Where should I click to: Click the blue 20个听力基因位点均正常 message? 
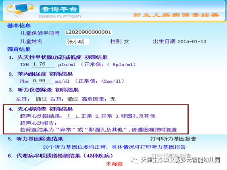pos(114,147)
